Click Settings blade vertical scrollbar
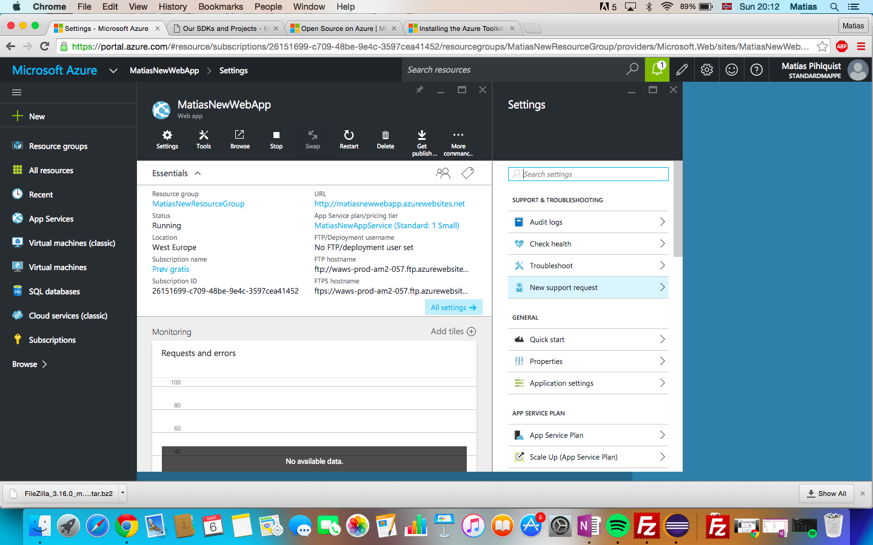The height and width of the screenshot is (545, 873). 678,209
